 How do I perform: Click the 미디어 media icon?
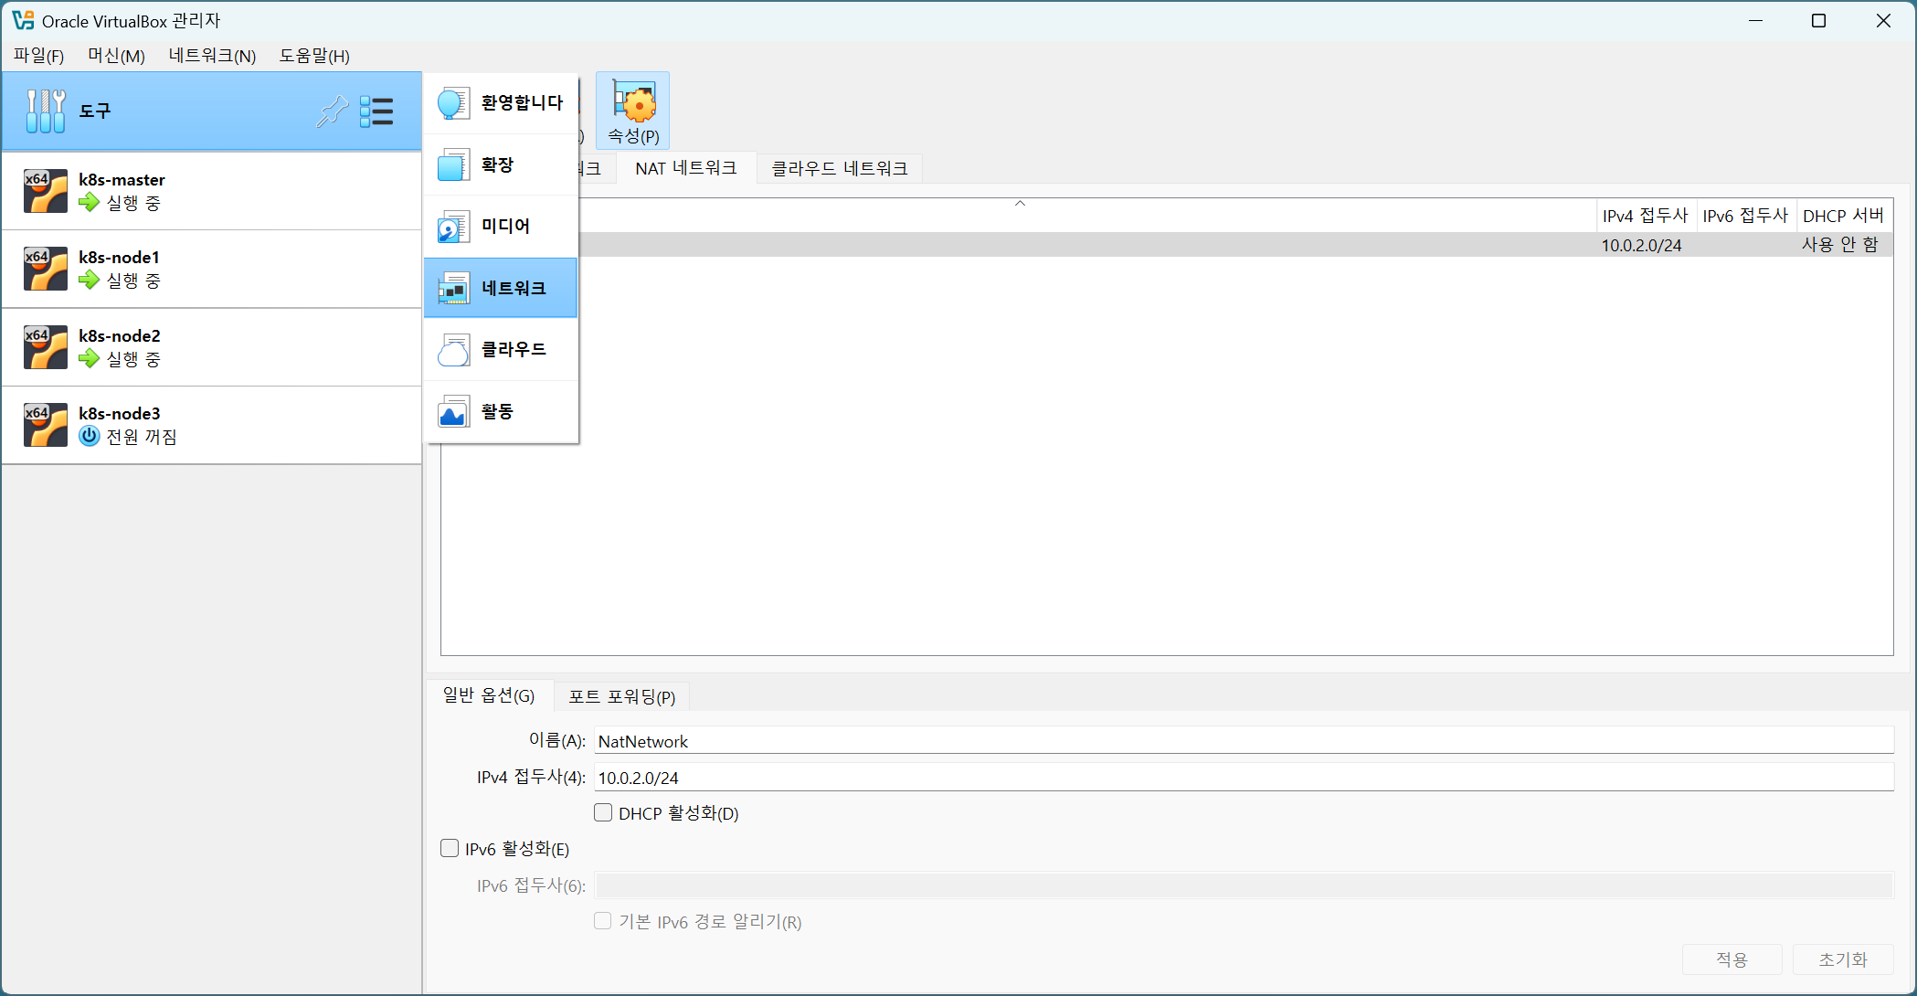453,227
